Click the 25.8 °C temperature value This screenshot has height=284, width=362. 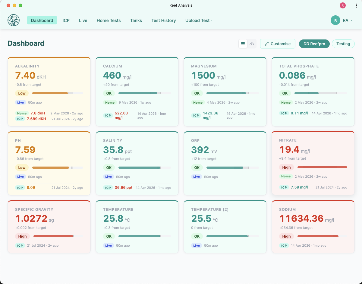tap(117, 218)
